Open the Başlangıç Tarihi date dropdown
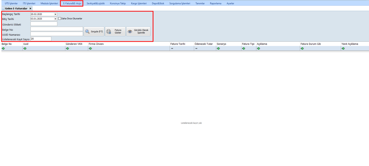This screenshot has height=166, width=369. pyautogui.click(x=55, y=14)
